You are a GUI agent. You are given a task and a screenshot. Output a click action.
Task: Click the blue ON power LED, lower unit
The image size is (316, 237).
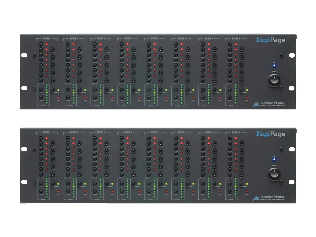tap(274, 159)
